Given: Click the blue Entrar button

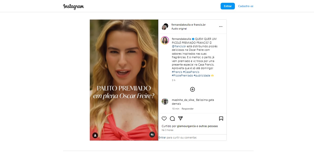Looking at the screenshot, I should pos(228,6).
